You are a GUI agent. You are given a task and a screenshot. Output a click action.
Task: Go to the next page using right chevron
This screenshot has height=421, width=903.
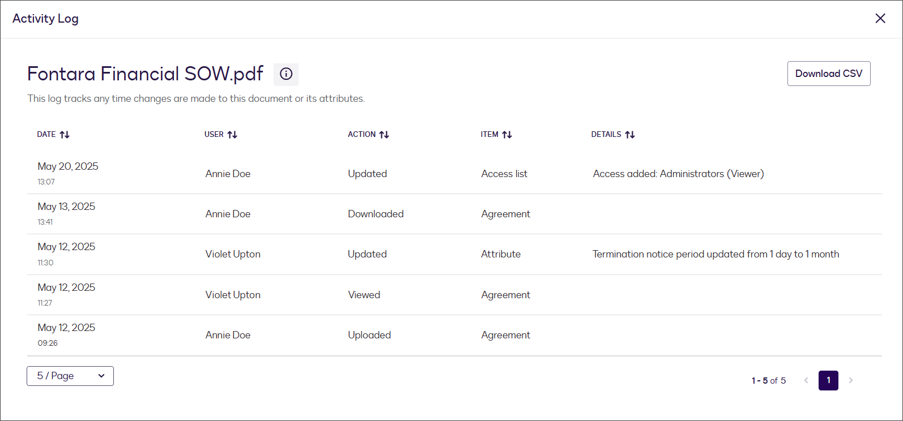pyautogui.click(x=851, y=380)
